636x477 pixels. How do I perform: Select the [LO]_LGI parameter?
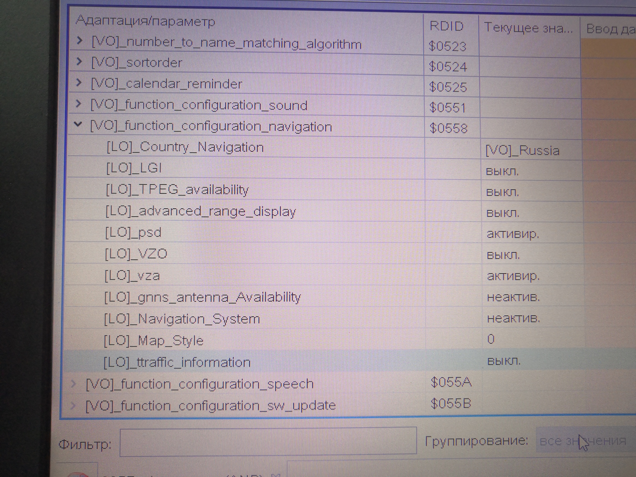[134, 168]
